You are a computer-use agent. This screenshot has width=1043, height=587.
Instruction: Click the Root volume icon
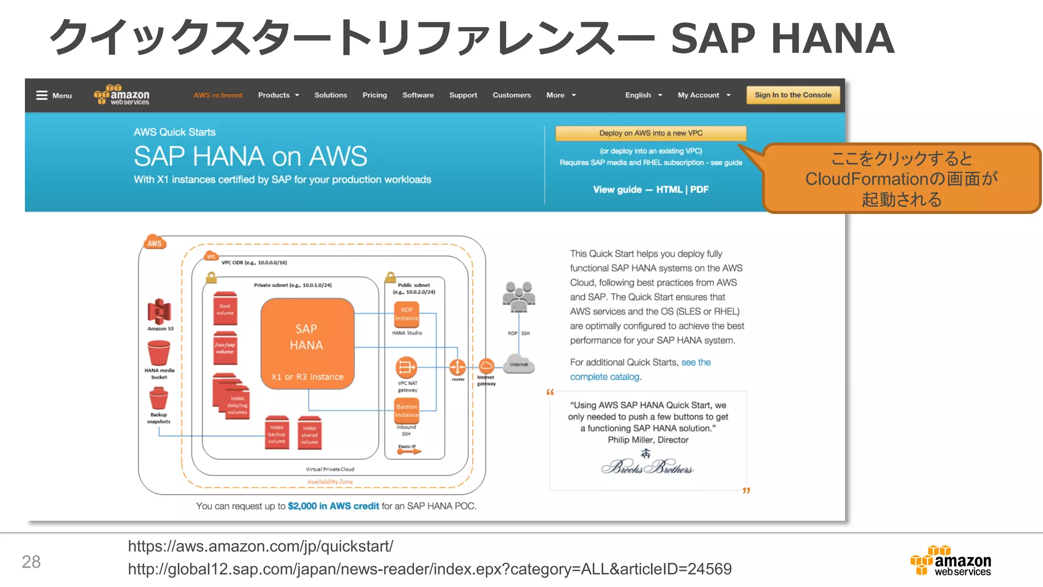pyautogui.click(x=225, y=308)
